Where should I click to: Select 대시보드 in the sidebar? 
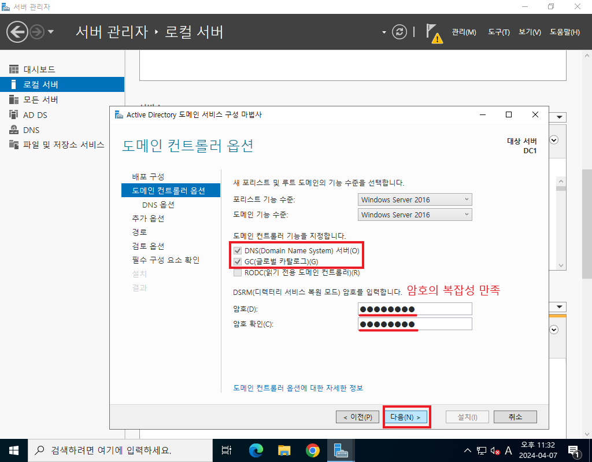click(62, 69)
